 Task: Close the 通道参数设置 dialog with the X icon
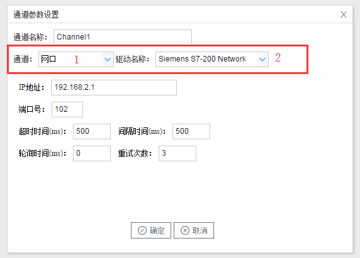(343, 14)
